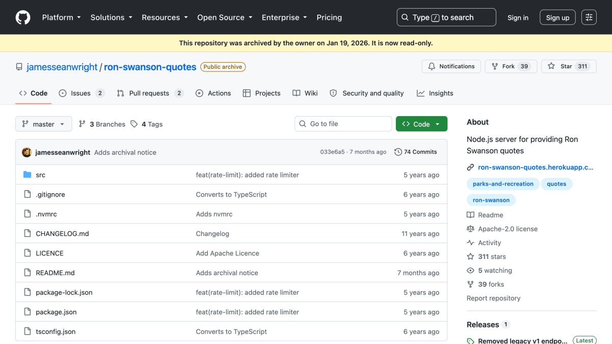Expand the Resources menu
This screenshot has width=612, height=344.
point(165,17)
